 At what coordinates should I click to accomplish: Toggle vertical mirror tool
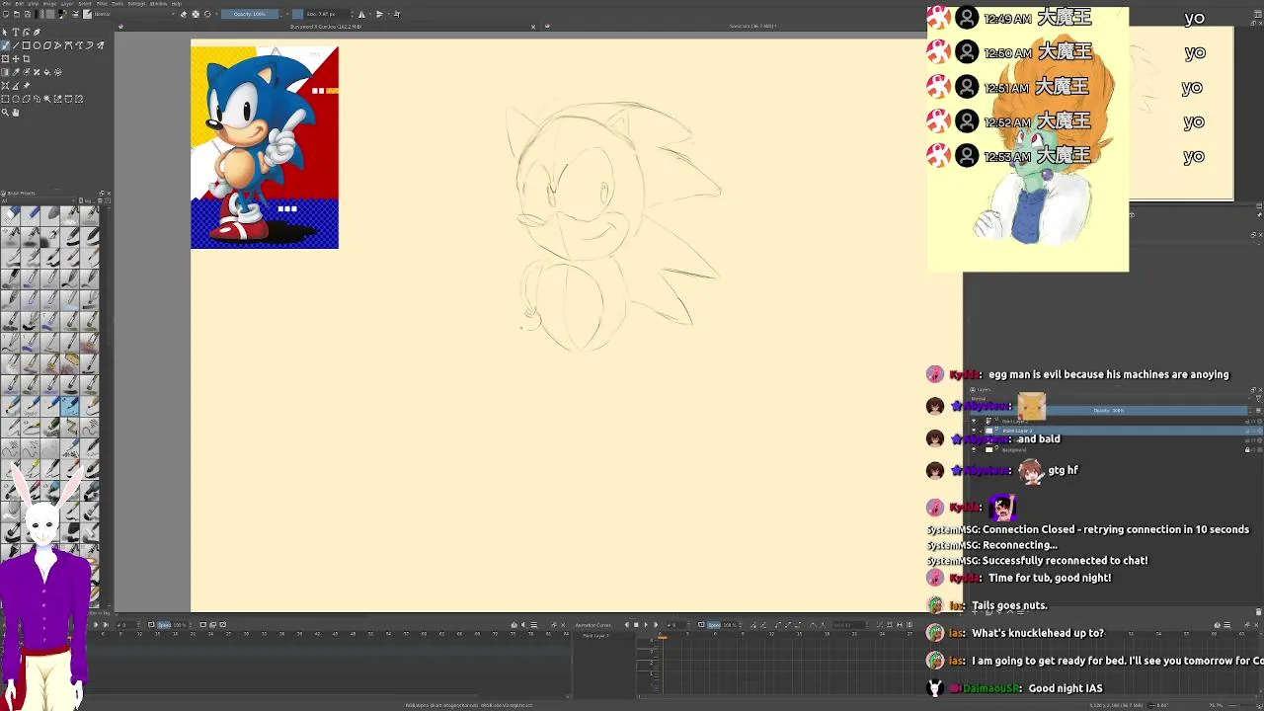(380, 14)
